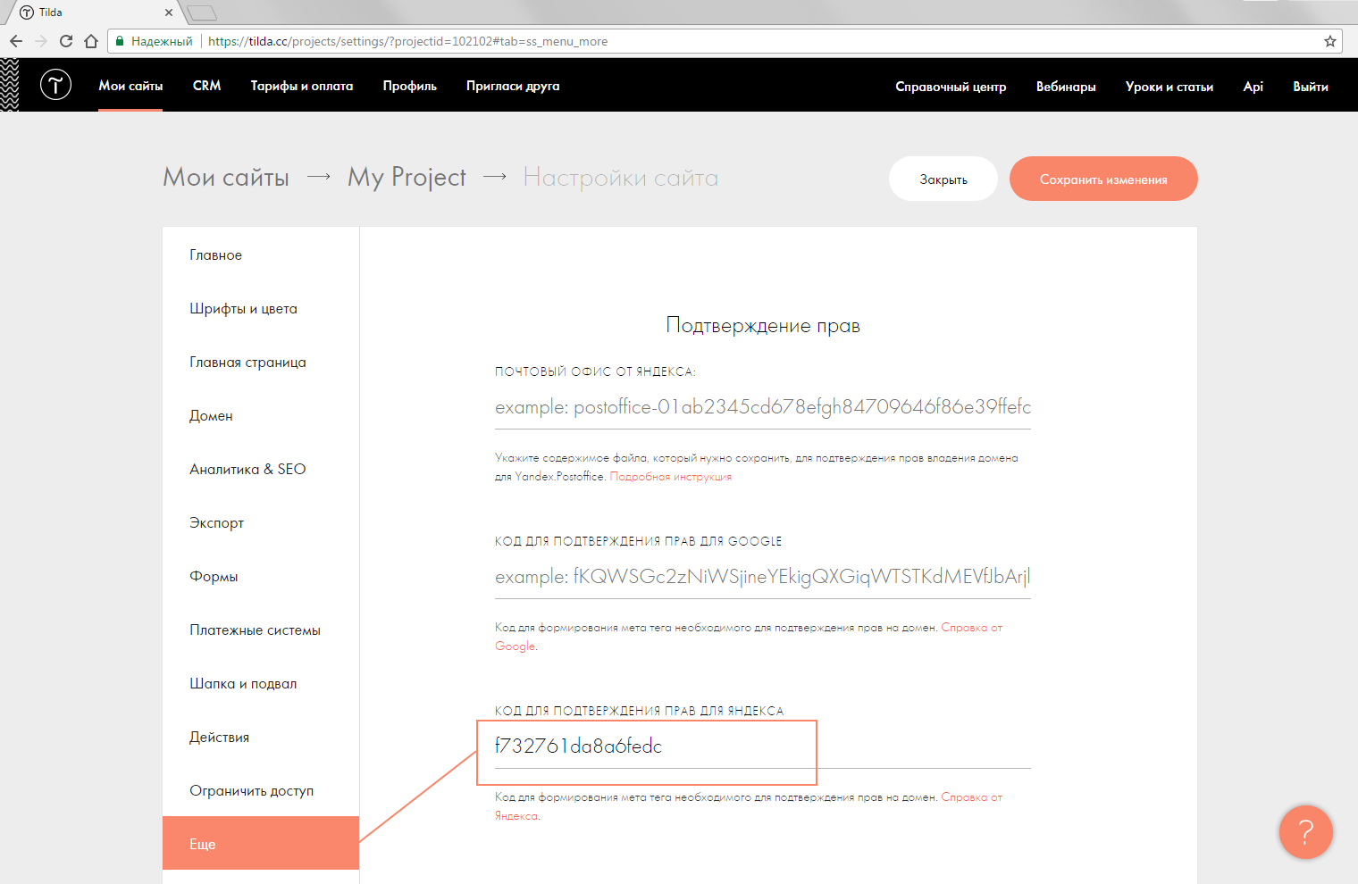
Task: Select Домен settings tab
Action: (x=261, y=415)
